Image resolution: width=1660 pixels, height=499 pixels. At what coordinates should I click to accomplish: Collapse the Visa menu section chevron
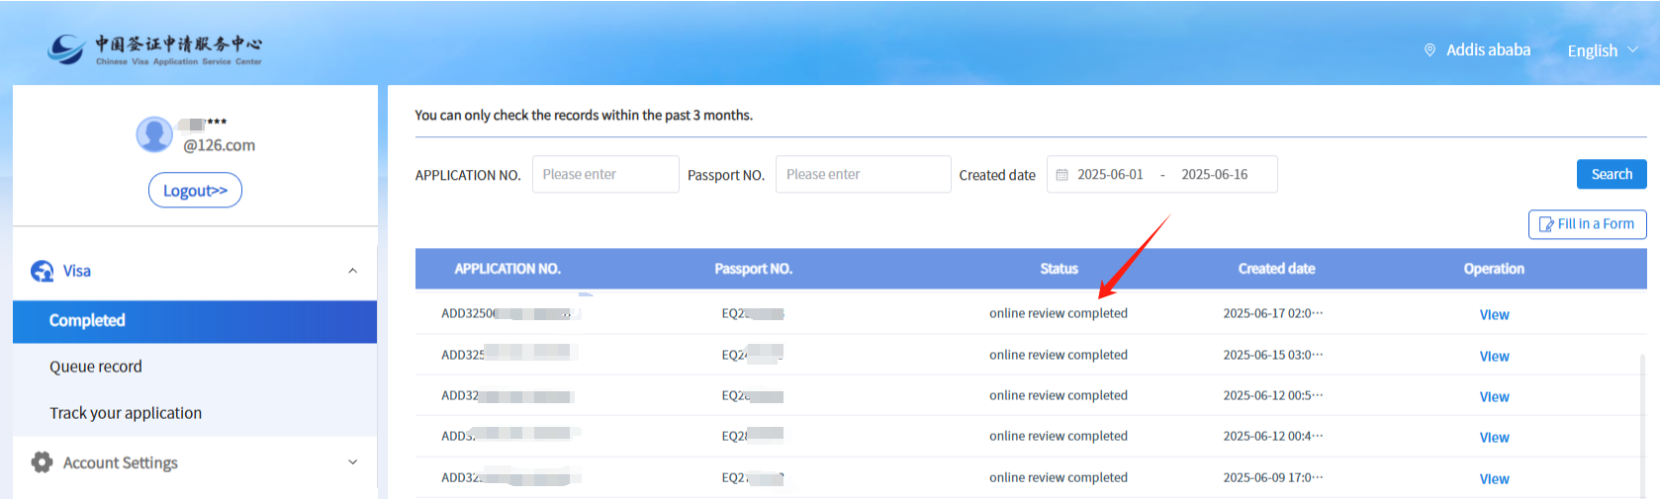[x=353, y=271]
